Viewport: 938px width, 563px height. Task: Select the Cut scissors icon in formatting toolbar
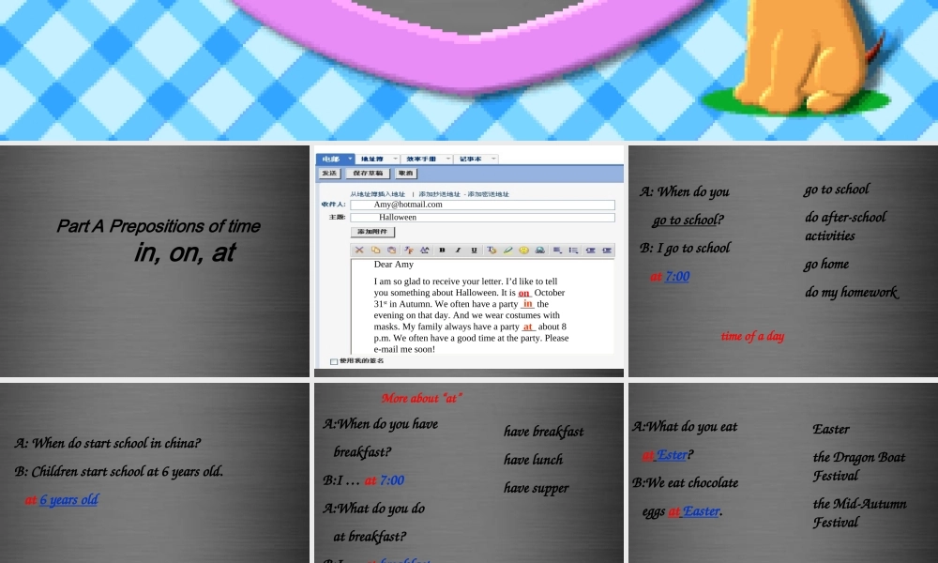(x=359, y=250)
